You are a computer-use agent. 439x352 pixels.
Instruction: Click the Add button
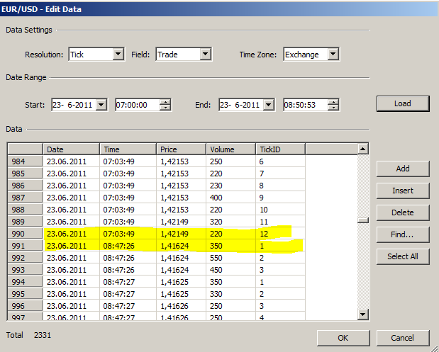[x=403, y=169]
